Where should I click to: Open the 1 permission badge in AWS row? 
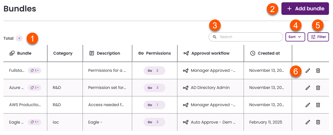[154, 105]
